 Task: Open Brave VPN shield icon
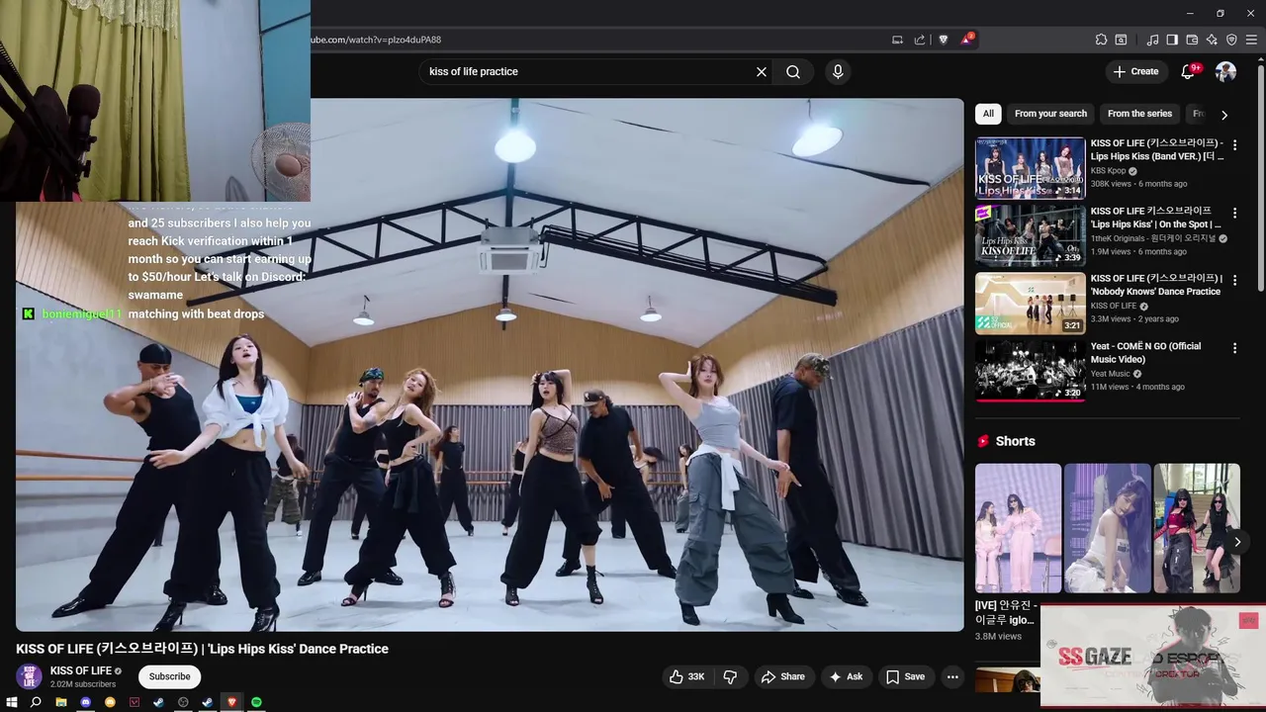click(x=1231, y=40)
